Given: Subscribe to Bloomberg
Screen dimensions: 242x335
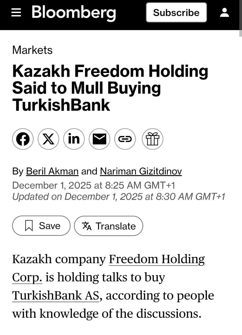Looking at the screenshot, I should (x=176, y=13).
